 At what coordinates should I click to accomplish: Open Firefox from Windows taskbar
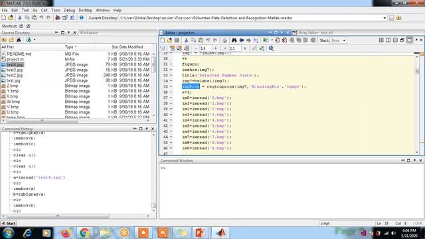tap(66, 233)
